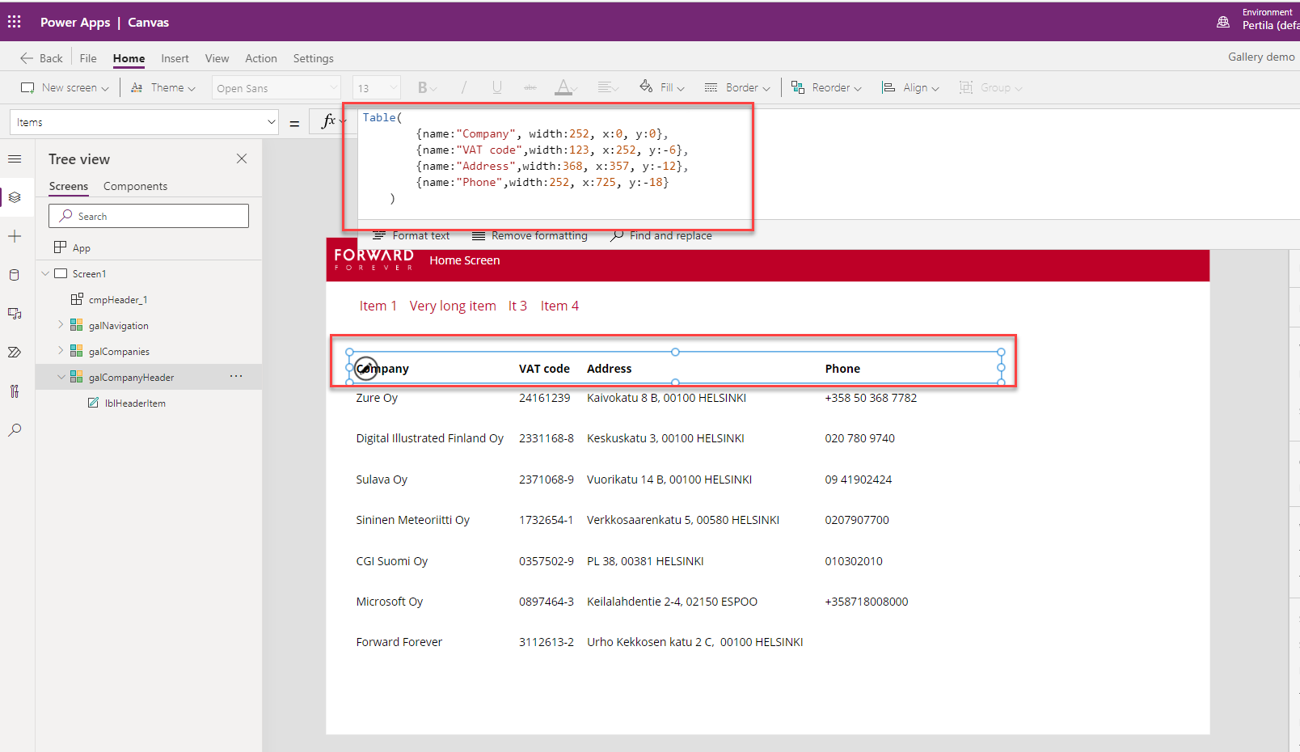Click the Back button

(41, 58)
